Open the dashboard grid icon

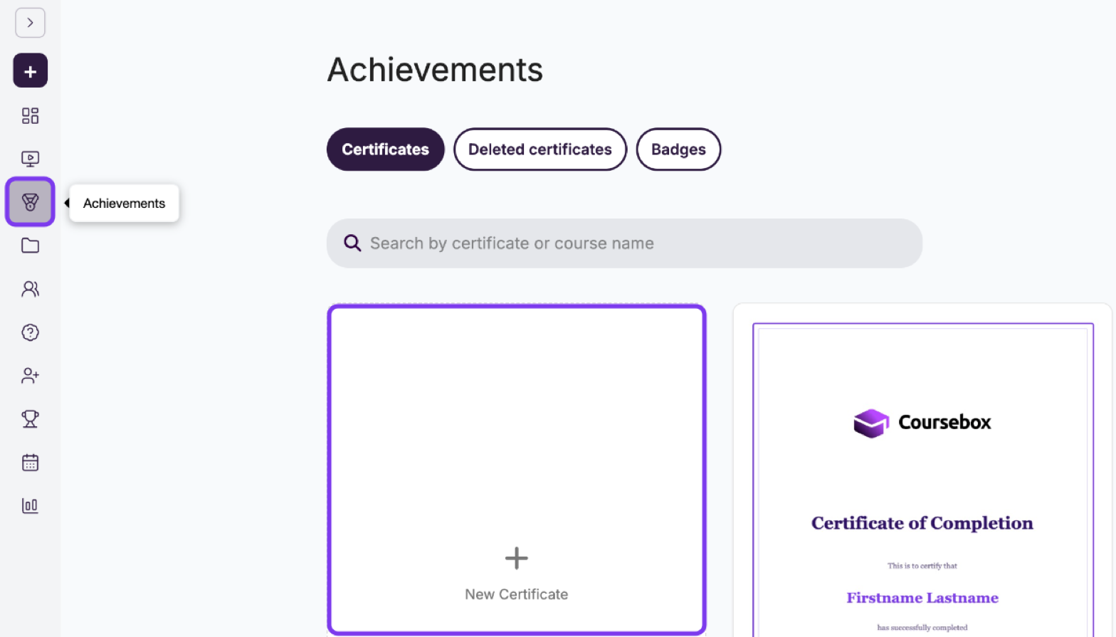[30, 115]
